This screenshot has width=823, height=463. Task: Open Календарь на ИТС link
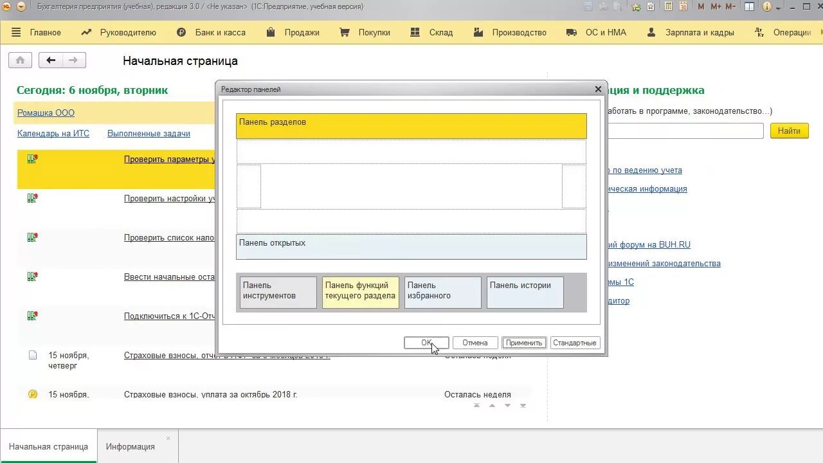53,133
